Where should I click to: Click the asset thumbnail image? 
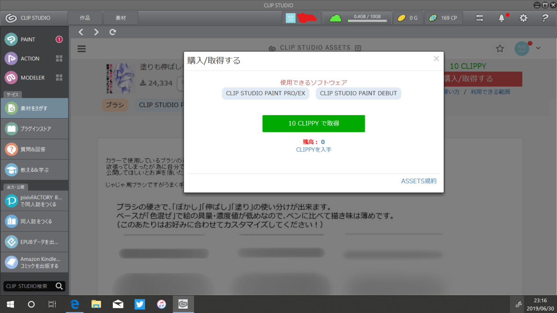(x=120, y=78)
